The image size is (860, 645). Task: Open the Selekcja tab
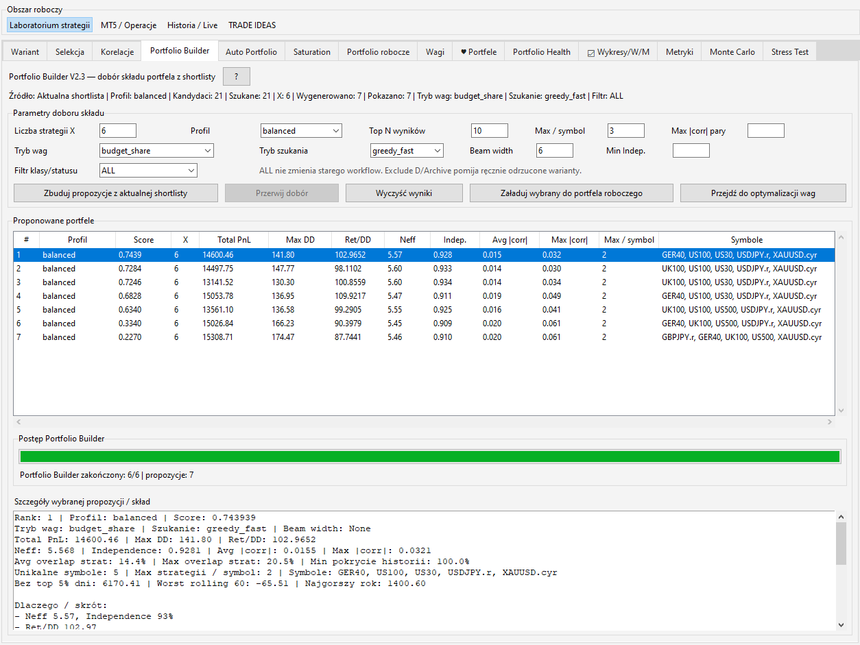(x=70, y=51)
